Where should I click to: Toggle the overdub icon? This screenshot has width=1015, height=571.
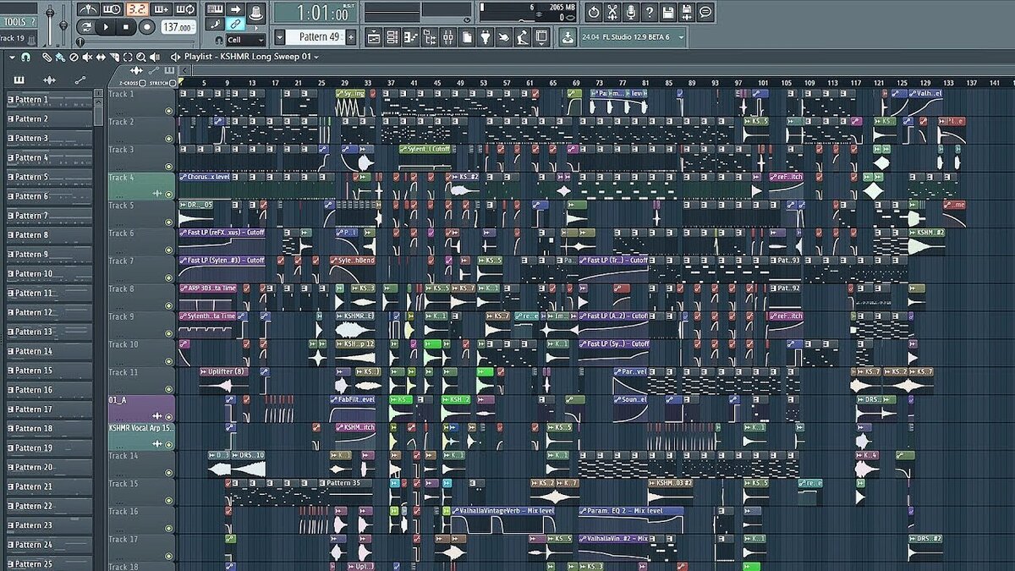tap(162, 9)
